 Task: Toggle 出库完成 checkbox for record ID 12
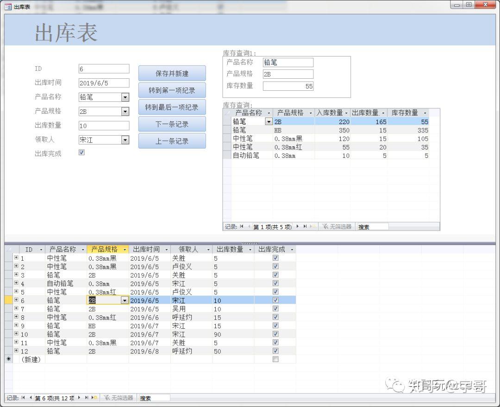[x=276, y=351]
